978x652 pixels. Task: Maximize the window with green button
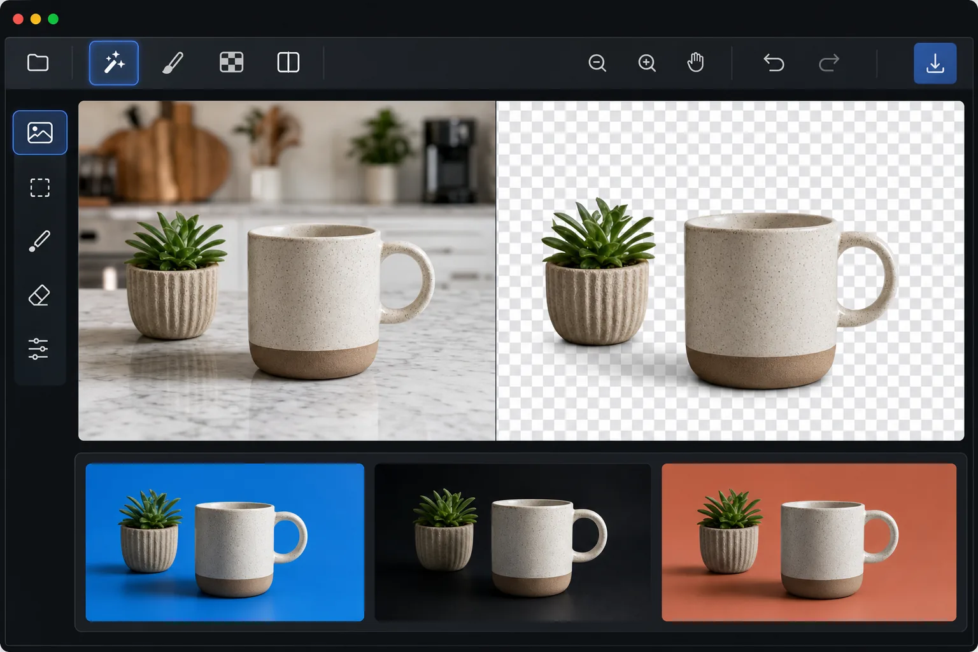tap(53, 19)
